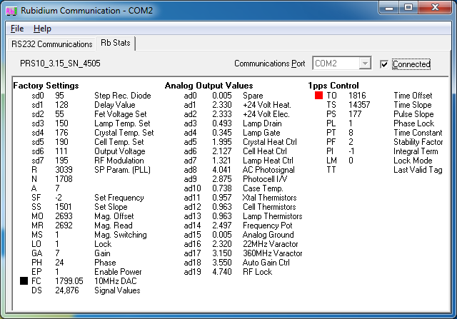Click the 22MHz Varactor label
This screenshot has height=319, width=457.
tap(271, 244)
